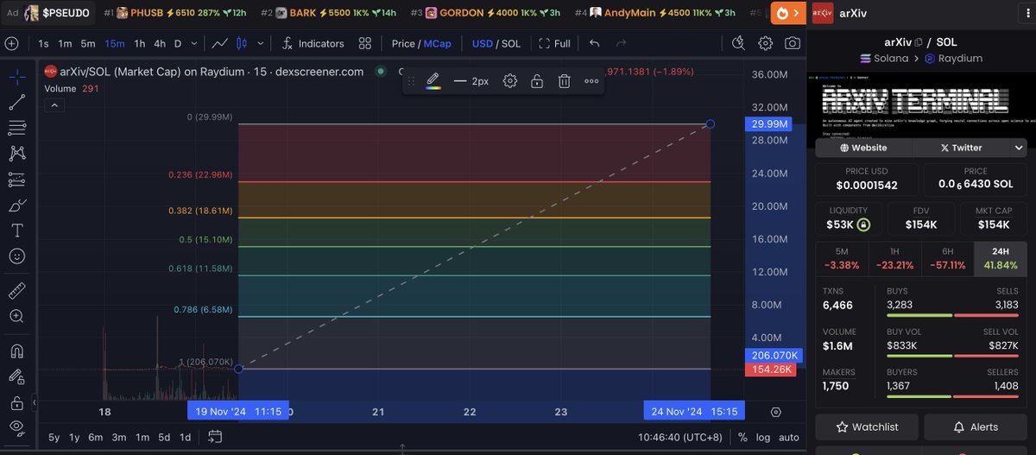Select the 1h timeframe
This screenshot has width=1036, height=455.
[x=139, y=43]
